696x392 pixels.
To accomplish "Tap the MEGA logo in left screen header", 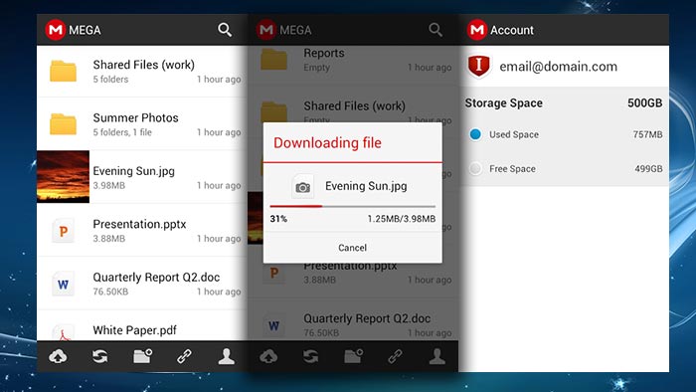I will tap(56, 30).
